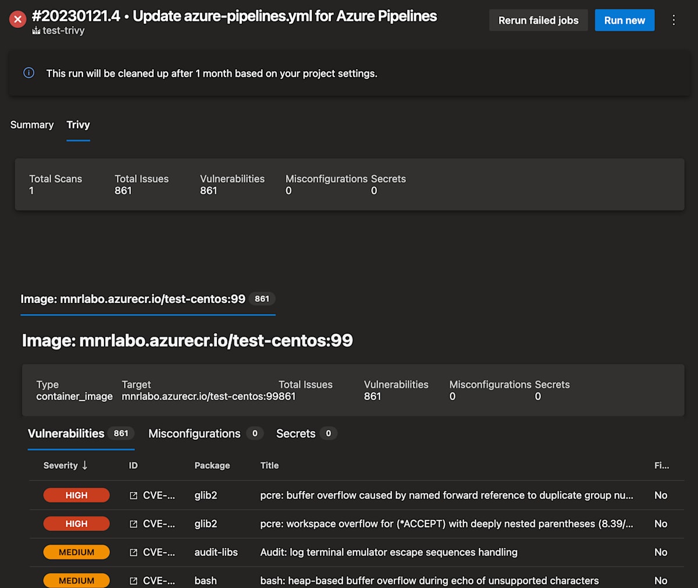Select the Image mnrlabo.azurecr.io/test-centos:99 tab
This screenshot has width=698, height=588.
point(148,299)
